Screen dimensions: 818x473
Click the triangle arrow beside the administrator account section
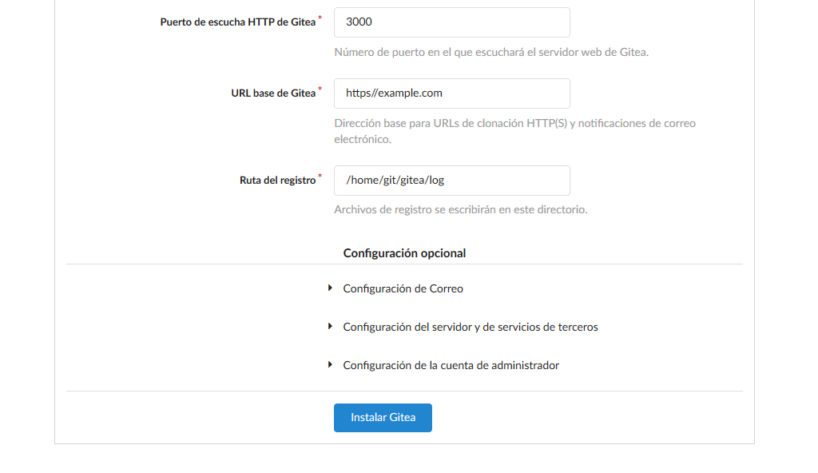click(330, 364)
